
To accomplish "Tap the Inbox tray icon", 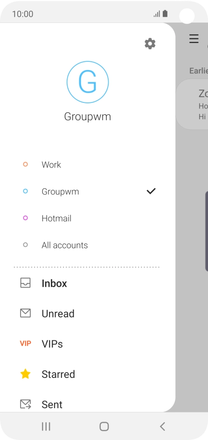I will pyautogui.click(x=26, y=283).
